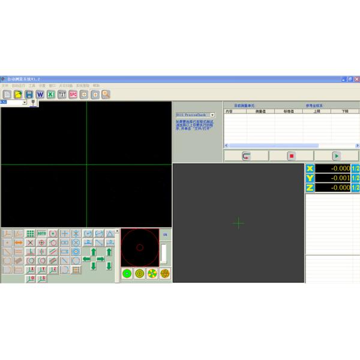Open the 文件 menu
Image resolution: width=360 pixels, height=360 pixels.
tap(5, 86)
